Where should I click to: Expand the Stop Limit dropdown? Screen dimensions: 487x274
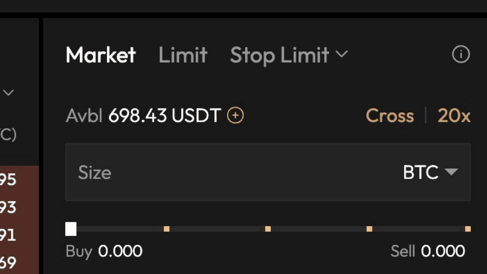pyautogui.click(x=289, y=55)
